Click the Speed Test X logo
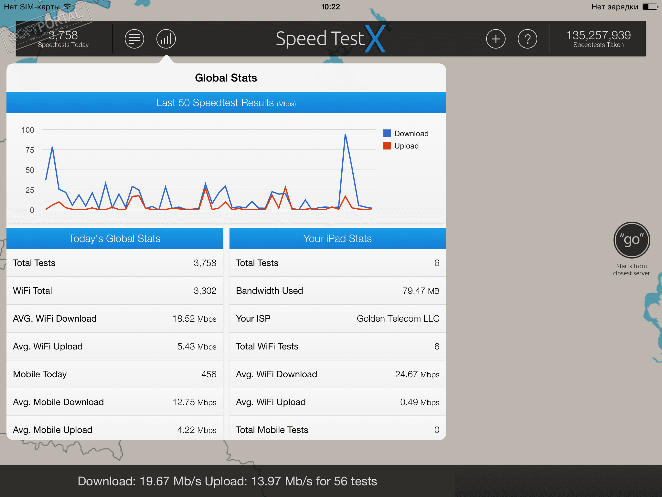This screenshot has height=497, width=662. coord(330,39)
